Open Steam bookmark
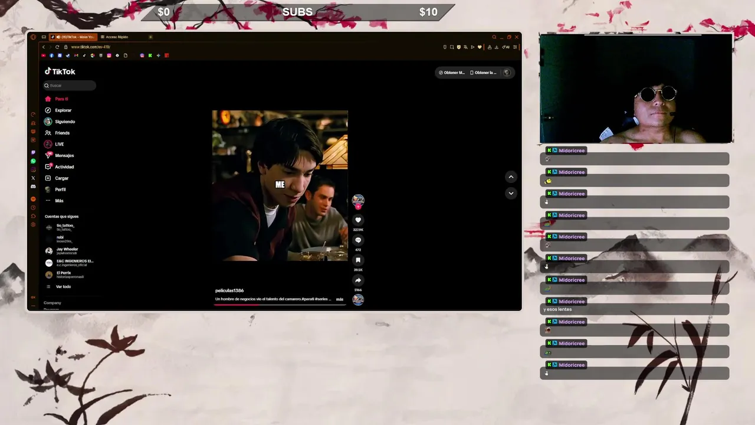Image resolution: width=755 pixels, height=425 pixels. tap(68, 55)
